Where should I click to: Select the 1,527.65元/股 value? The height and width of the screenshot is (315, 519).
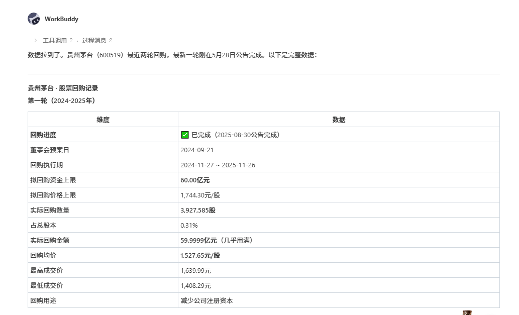point(200,255)
